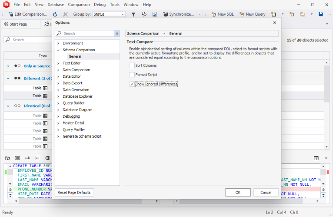This screenshot has width=333, height=217.
Task: Collapse the Schema Comparison options node
Action: coord(58,50)
